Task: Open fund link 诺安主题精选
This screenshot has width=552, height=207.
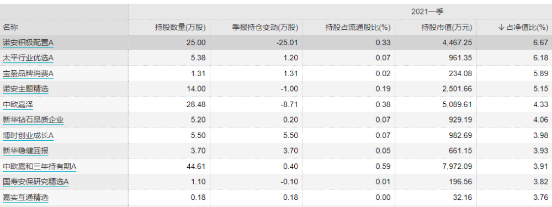Action: click(25, 89)
